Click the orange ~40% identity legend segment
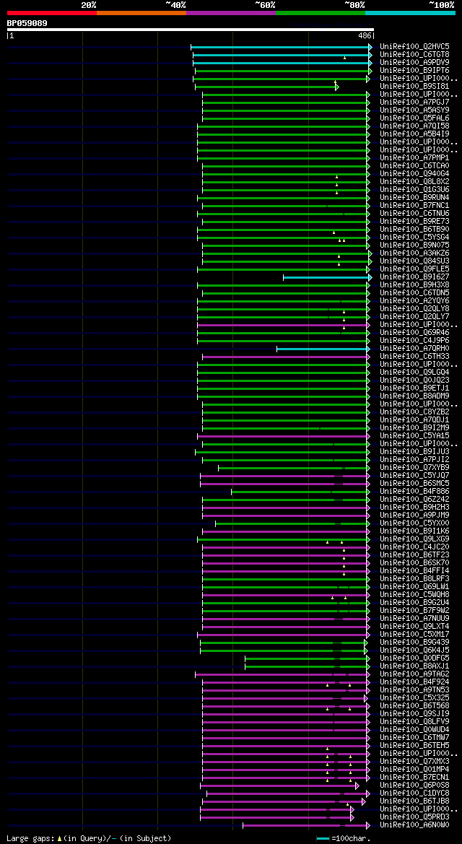Screen dimensions: 462x844 tap(141, 12)
